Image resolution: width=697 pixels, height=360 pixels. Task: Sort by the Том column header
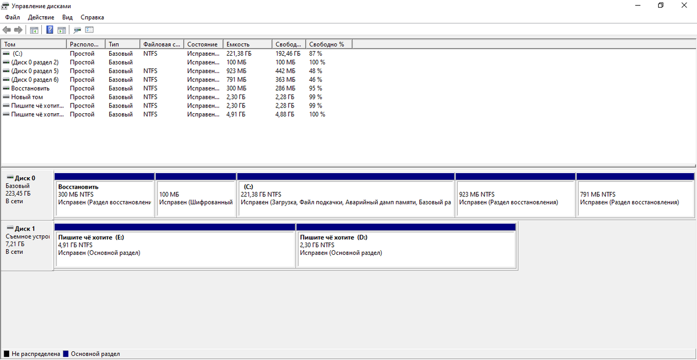(34, 44)
